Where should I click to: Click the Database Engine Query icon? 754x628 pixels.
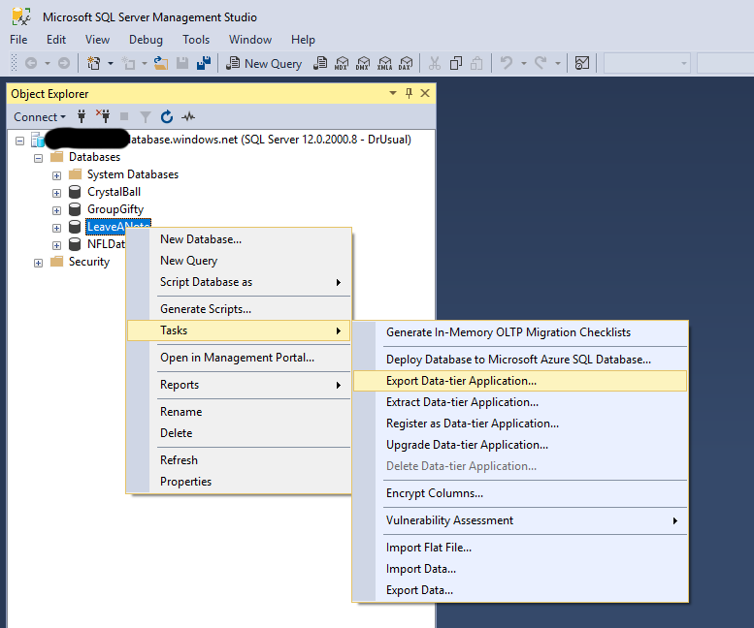[x=320, y=63]
